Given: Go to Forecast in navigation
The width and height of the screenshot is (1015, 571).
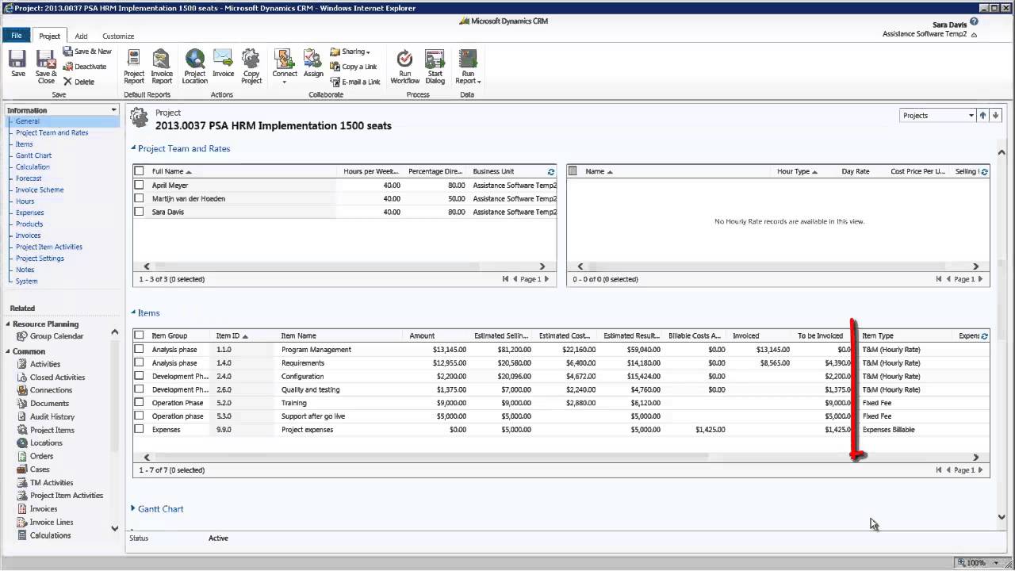Looking at the screenshot, I should tap(29, 178).
